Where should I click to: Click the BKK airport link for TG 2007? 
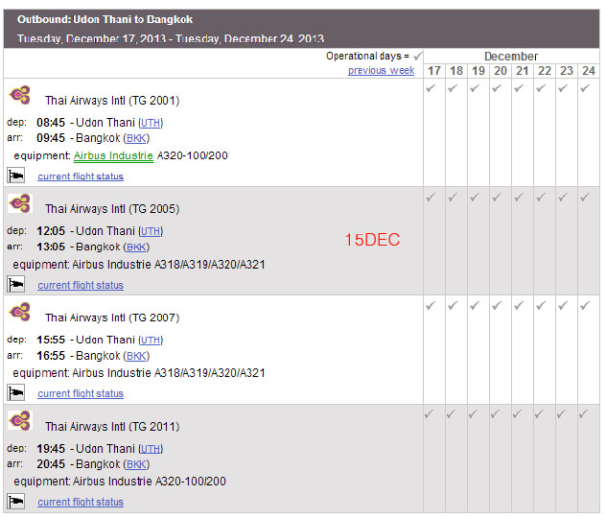coord(136,356)
